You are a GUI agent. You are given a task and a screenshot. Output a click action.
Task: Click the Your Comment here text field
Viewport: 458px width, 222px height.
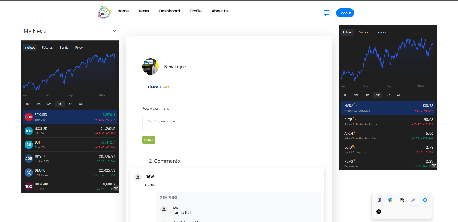(227, 123)
